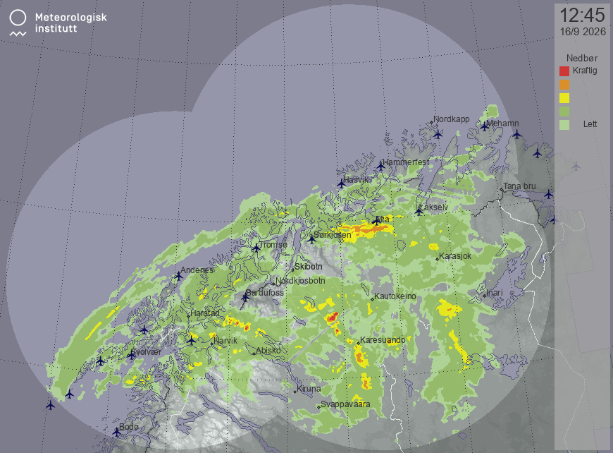Click the yellow precipitation legend swatch
Viewport: 613px width, 453px height.
564,98
